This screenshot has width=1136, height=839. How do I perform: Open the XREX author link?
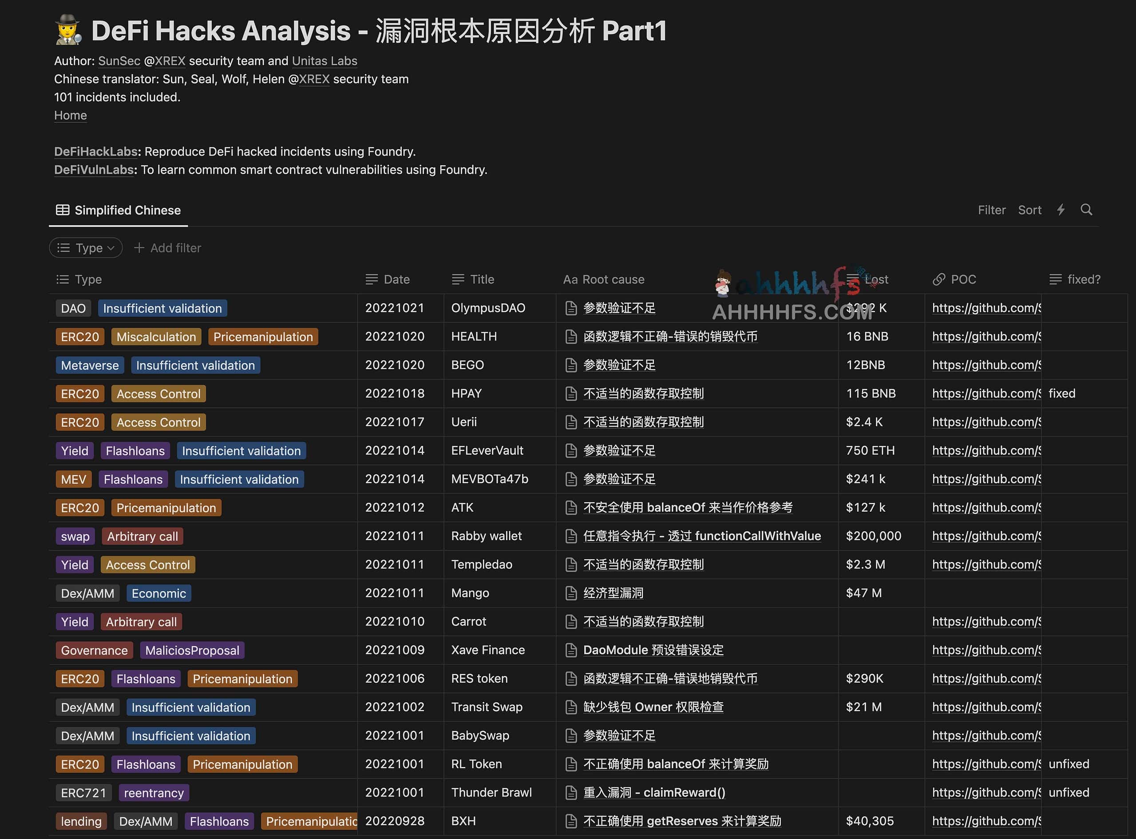170,61
